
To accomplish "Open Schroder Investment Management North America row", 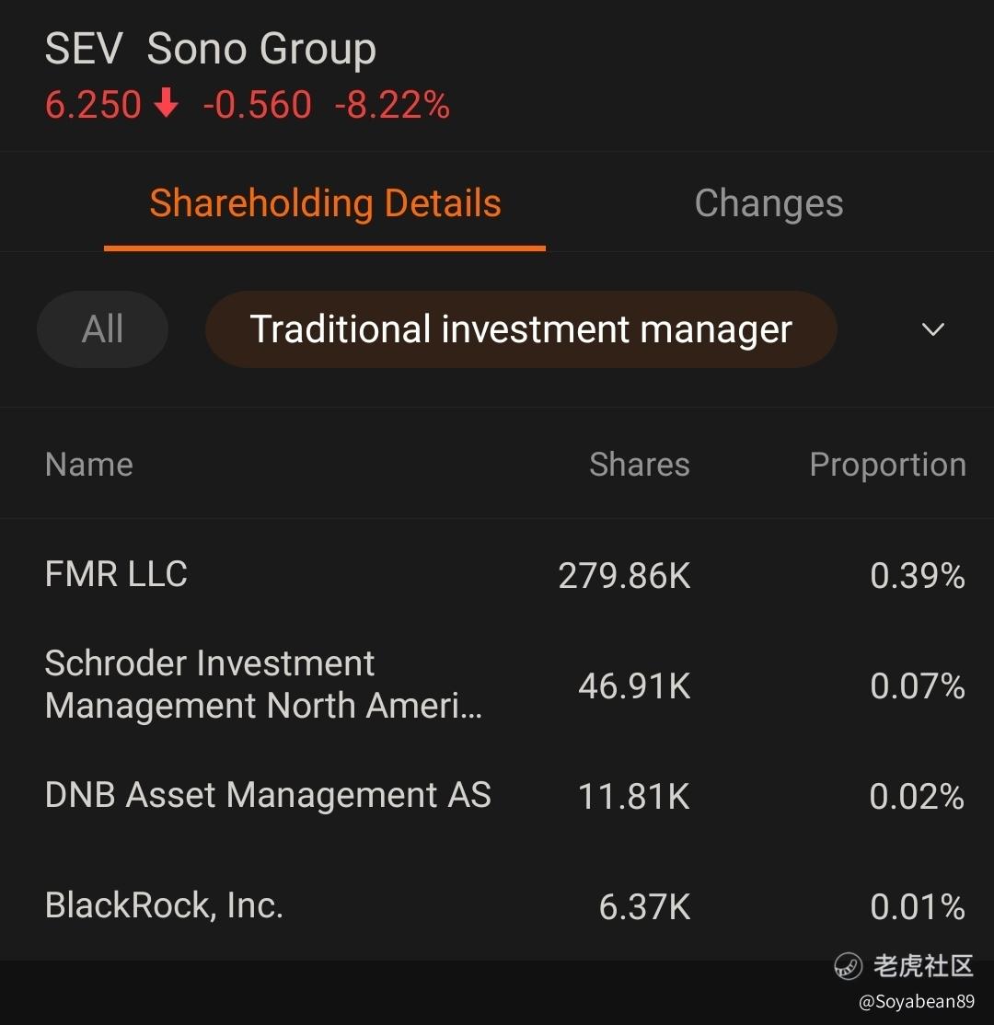I will click(x=497, y=685).
